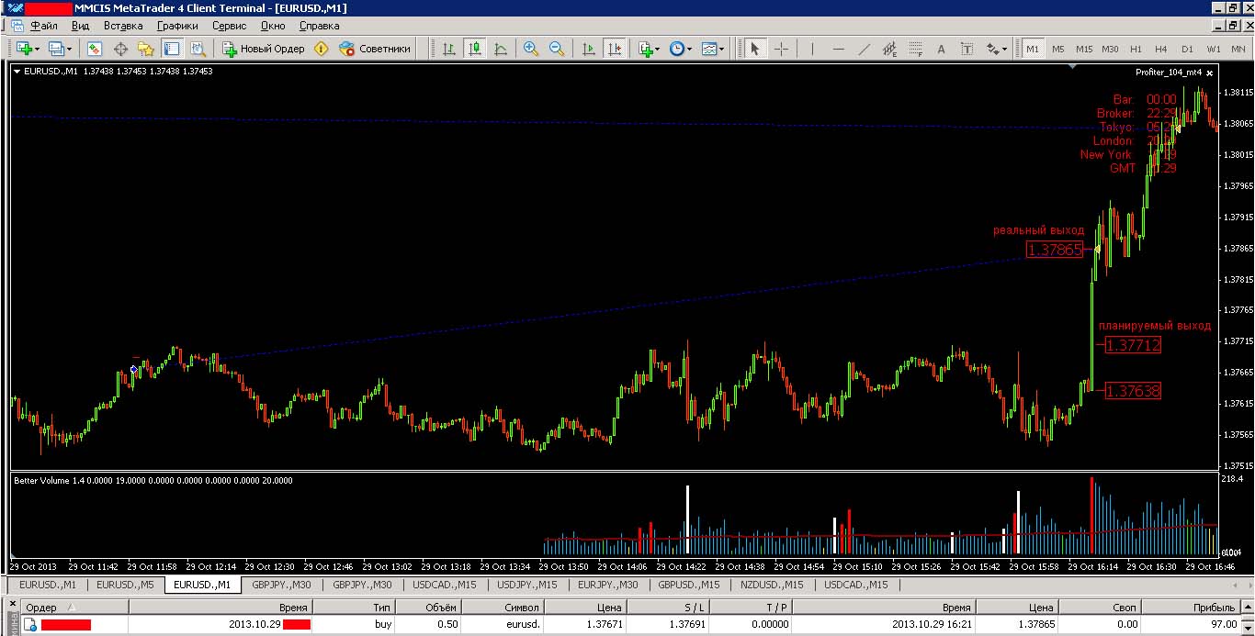1255x636 pixels.
Task: Select the H4 timeframe button
Action: coord(1161,49)
